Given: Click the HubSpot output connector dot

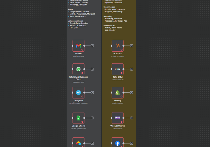Looking at the screenshot, I should click(124, 46).
